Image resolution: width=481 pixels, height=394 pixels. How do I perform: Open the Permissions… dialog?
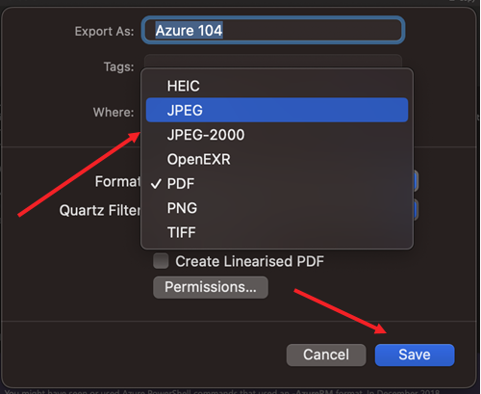tap(211, 287)
